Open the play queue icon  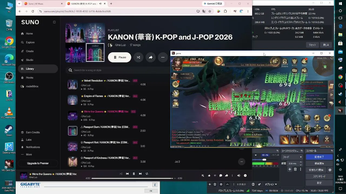[x=203, y=176]
